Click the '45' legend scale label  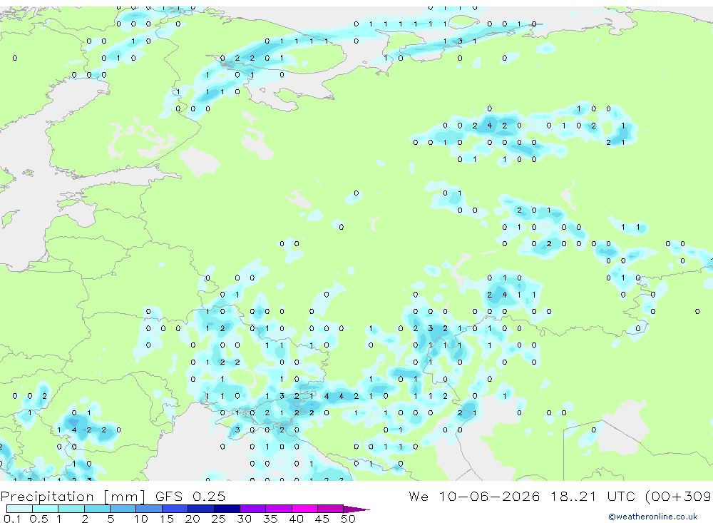click(322, 519)
